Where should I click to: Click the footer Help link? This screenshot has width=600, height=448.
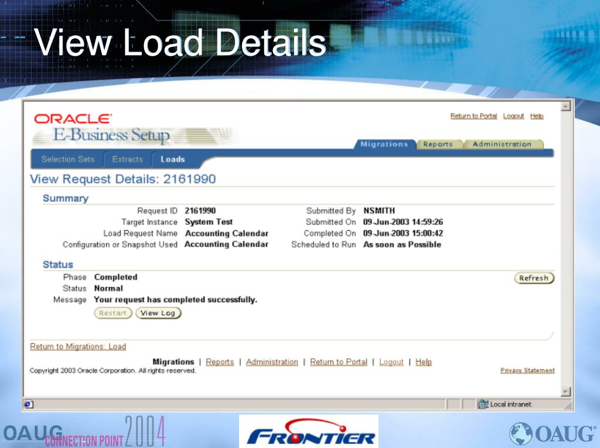click(424, 362)
